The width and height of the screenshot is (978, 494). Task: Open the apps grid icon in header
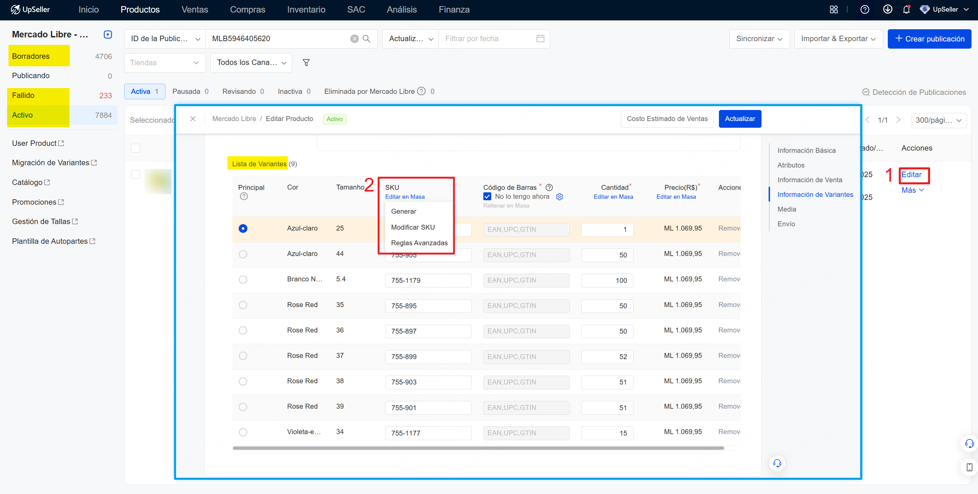833,10
